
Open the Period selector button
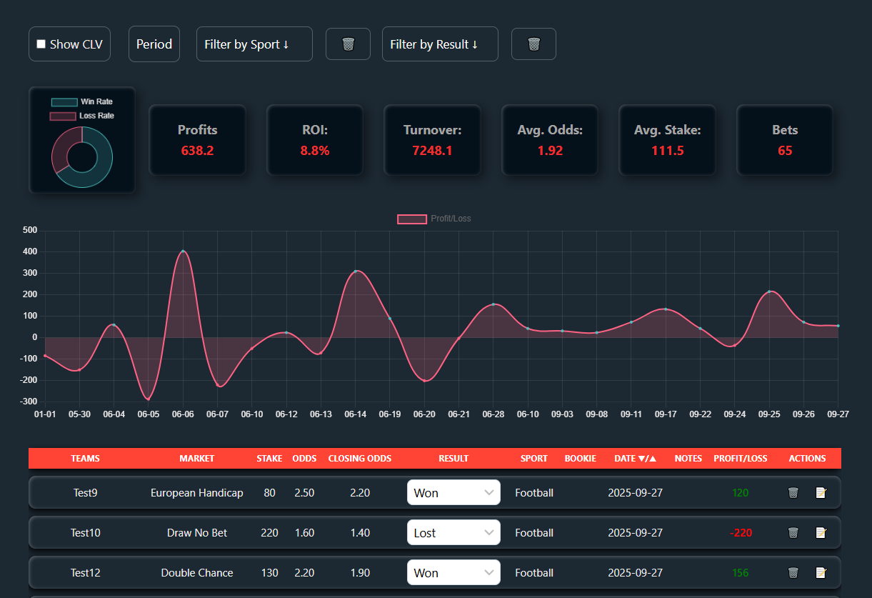(x=154, y=44)
